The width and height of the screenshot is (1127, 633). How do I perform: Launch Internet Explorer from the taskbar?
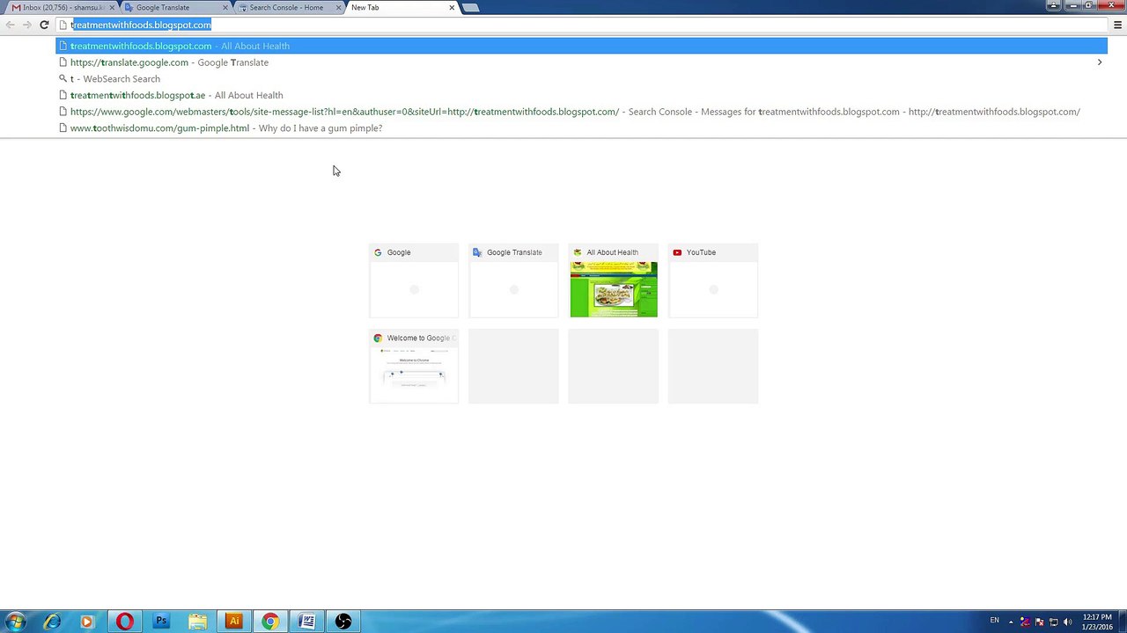tap(52, 622)
